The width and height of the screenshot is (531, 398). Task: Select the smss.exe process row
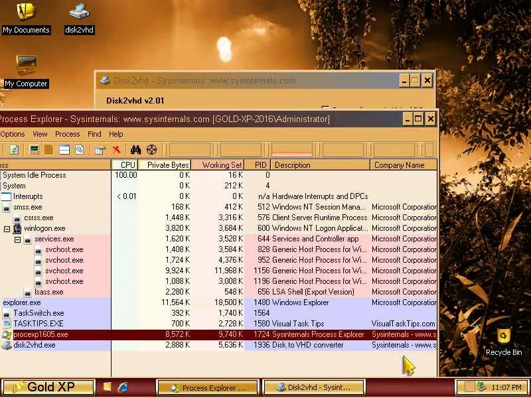click(x=218, y=207)
